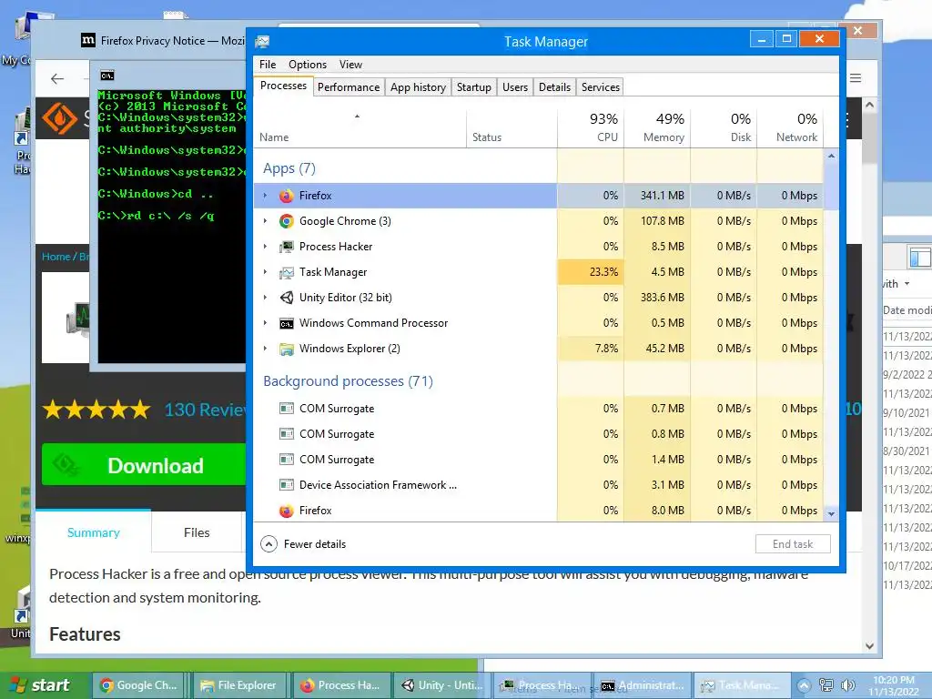The image size is (932, 699).
Task: Click the Background processes (71) heading
Action: pos(348,381)
